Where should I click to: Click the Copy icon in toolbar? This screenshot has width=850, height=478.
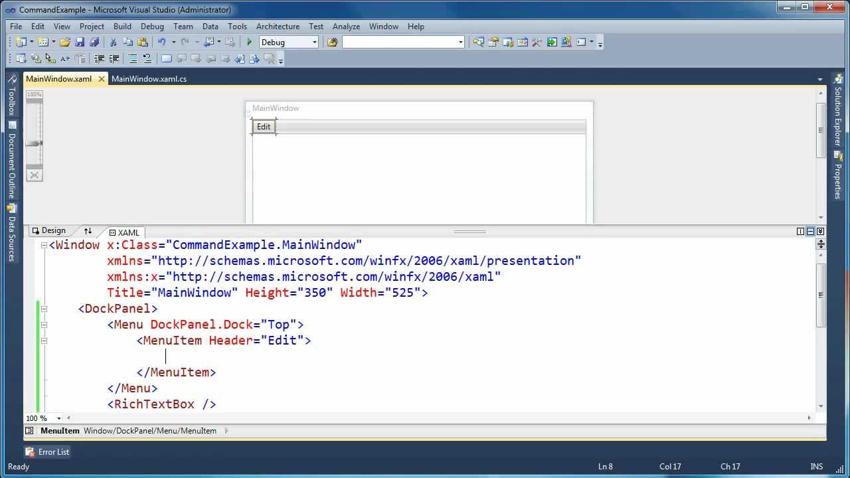coord(127,42)
